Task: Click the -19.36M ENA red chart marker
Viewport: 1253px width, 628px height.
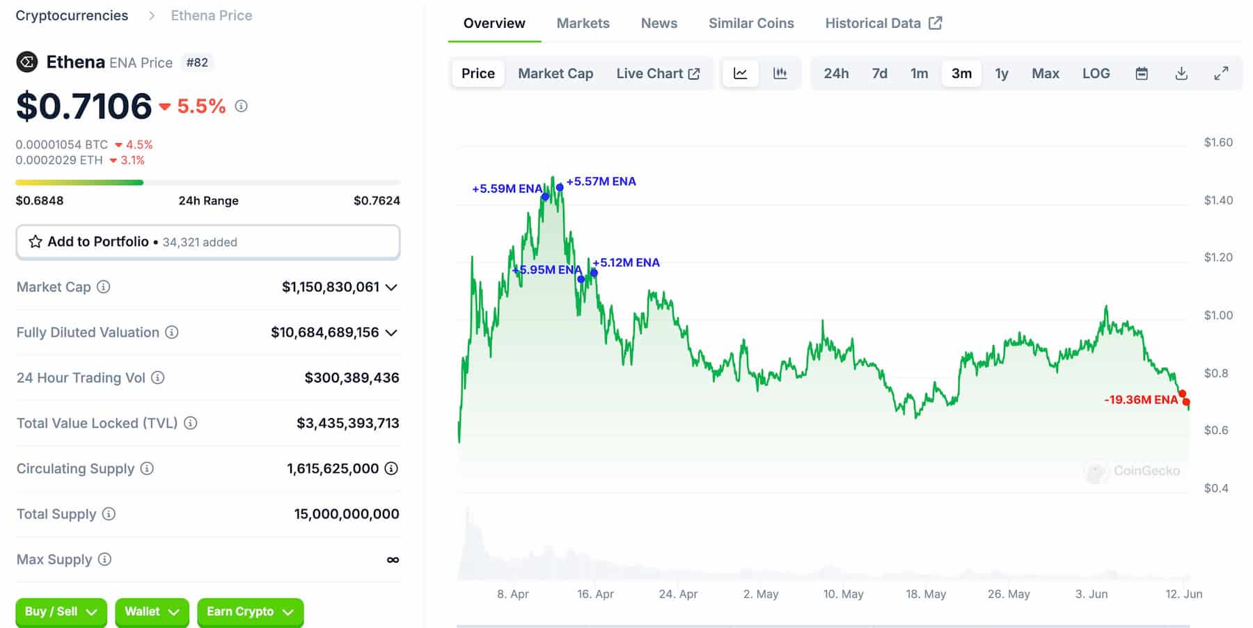Action: pos(1186,401)
